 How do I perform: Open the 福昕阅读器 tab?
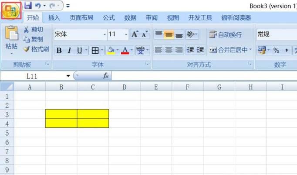tap(236, 17)
